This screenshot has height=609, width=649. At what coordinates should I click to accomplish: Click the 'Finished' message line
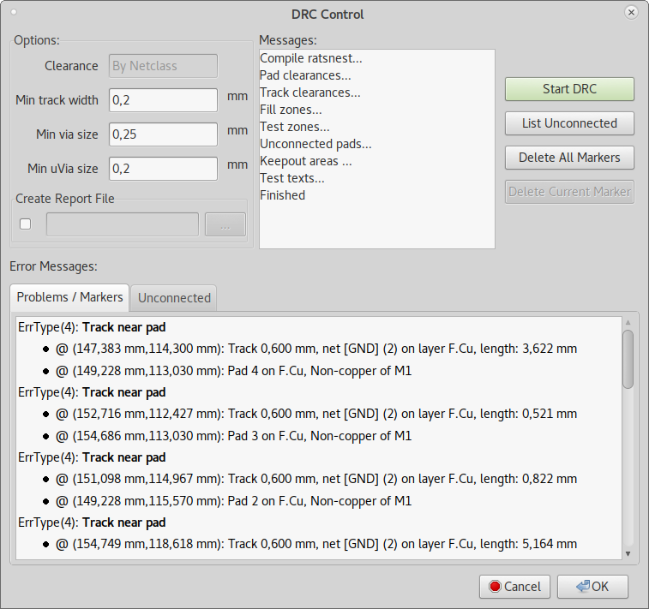(282, 195)
